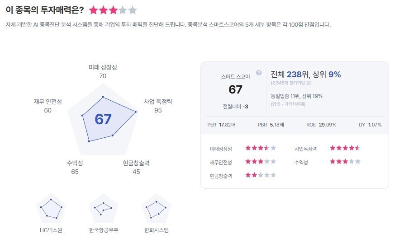Click the 재무안전성 star rating in score panel
The width and height of the screenshot is (404, 243).
pos(261,162)
